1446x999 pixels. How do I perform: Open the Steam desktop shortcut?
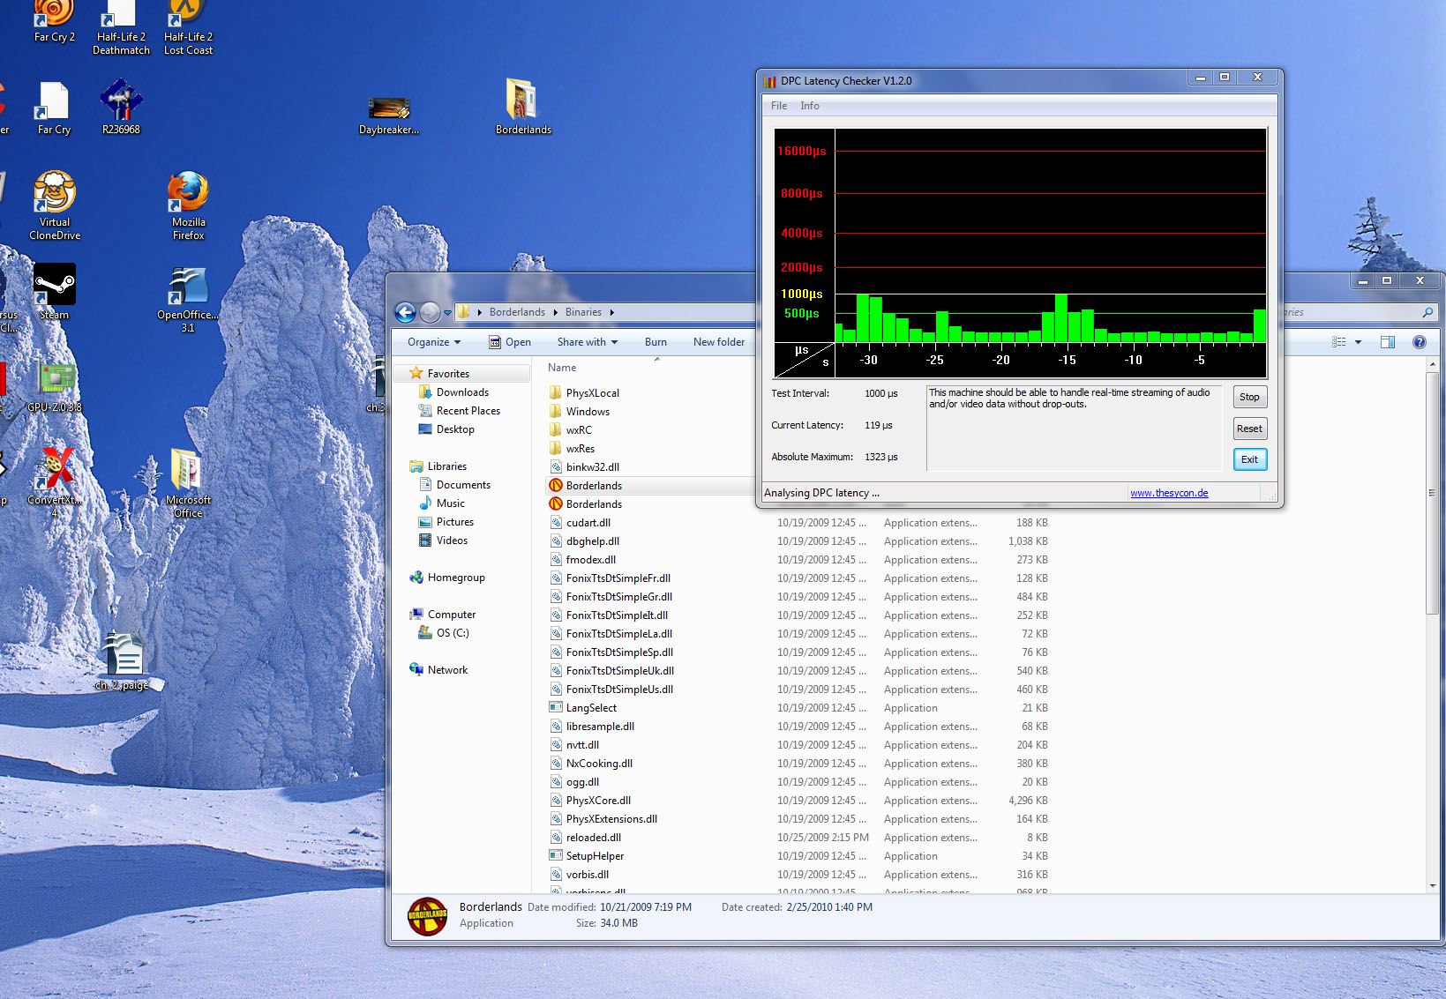tap(54, 292)
